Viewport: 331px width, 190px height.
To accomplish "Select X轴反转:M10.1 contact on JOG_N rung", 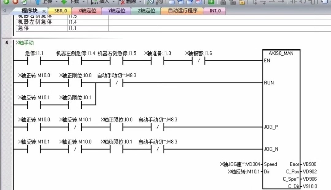I will coord(34,149).
